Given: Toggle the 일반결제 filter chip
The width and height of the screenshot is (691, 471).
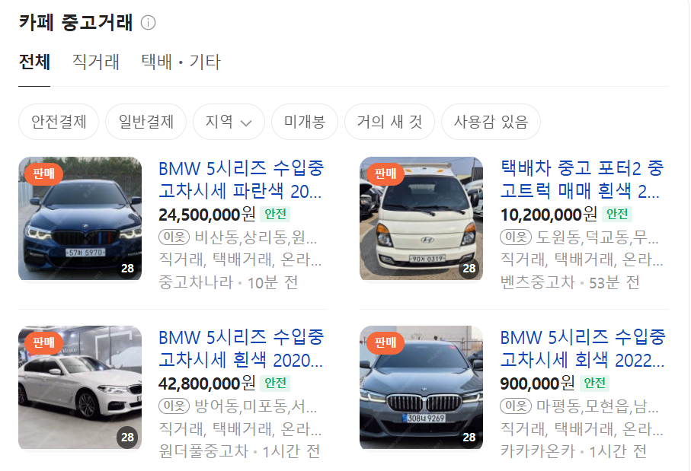Looking at the screenshot, I should click(x=146, y=122).
